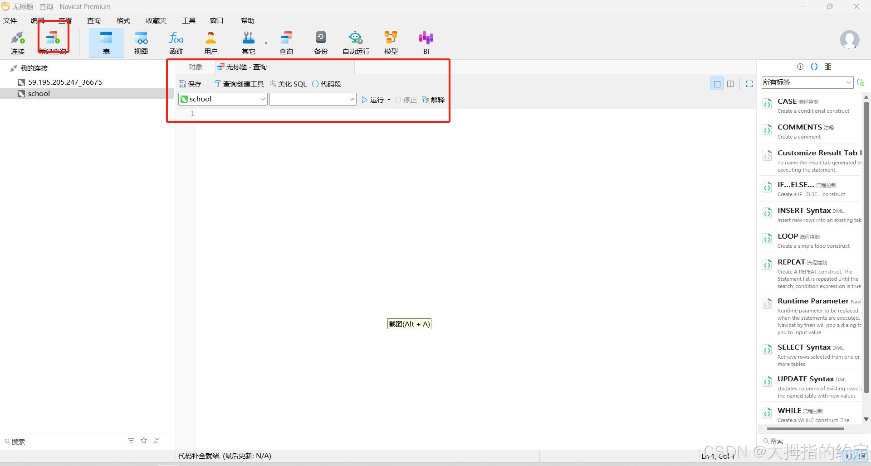Click the 美化 SQL button
The width and height of the screenshot is (871, 466).
(x=288, y=84)
